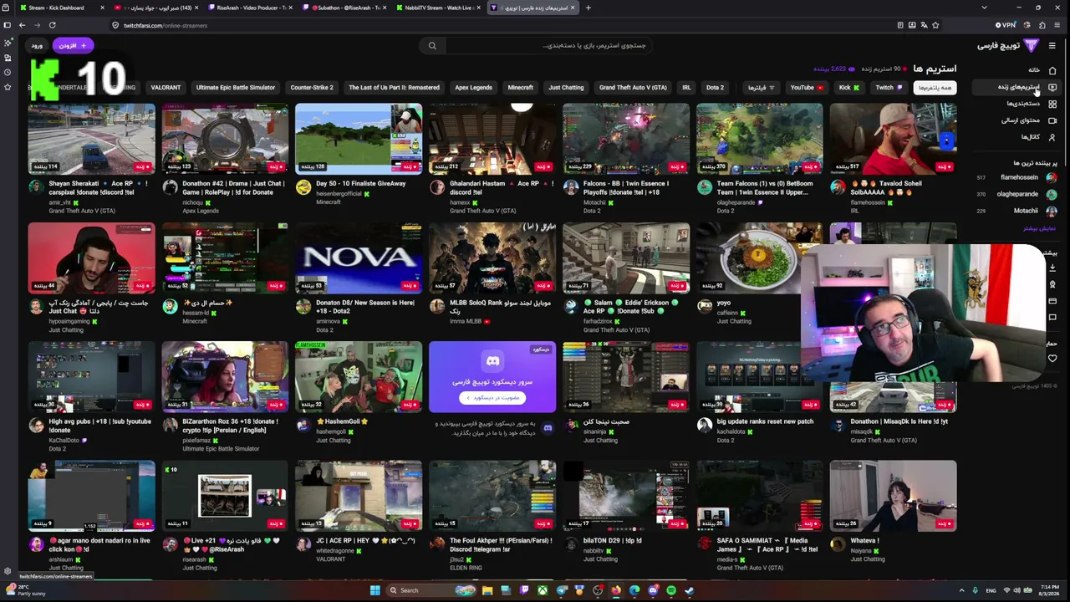Select the VALORANT category chip
1070x602 pixels.
click(x=166, y=88)
